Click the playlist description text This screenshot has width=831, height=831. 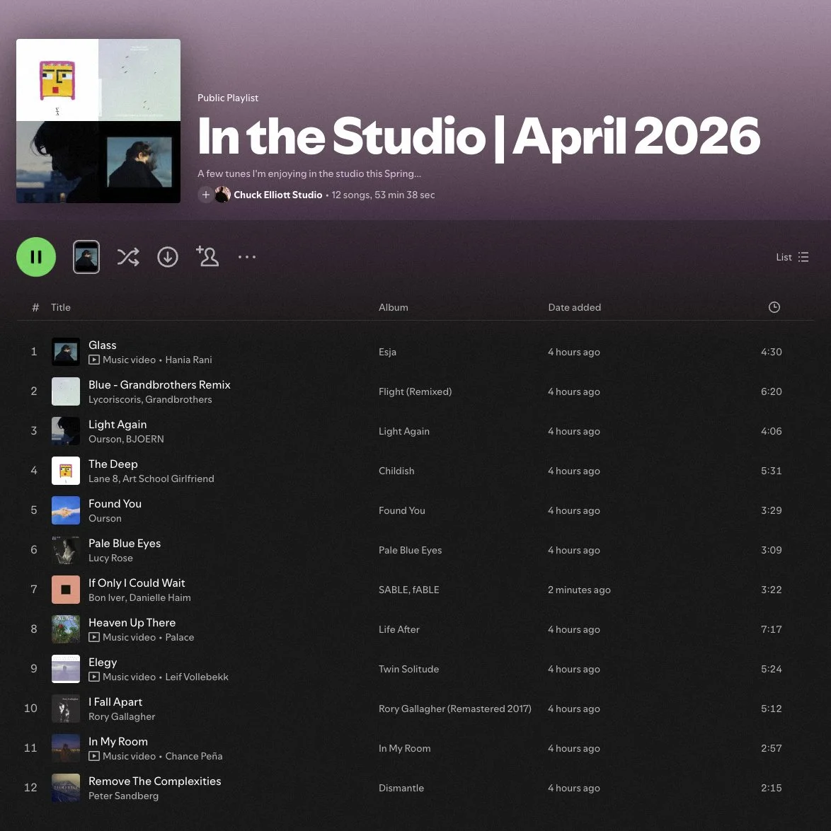click(309, 174)
